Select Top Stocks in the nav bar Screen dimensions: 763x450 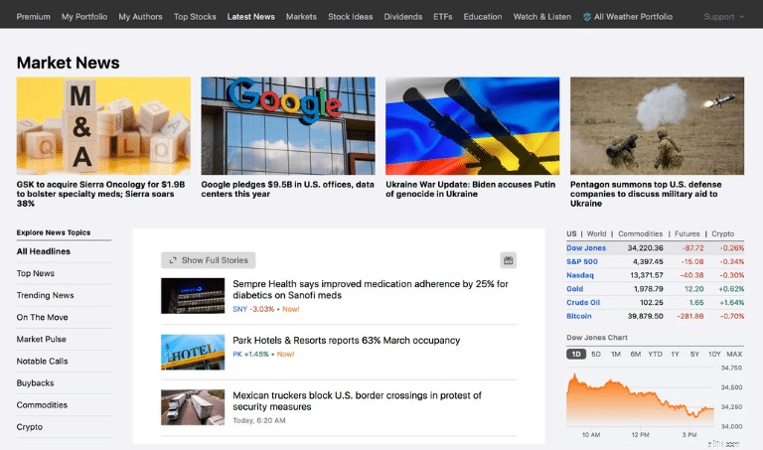[x=195, y=17]
